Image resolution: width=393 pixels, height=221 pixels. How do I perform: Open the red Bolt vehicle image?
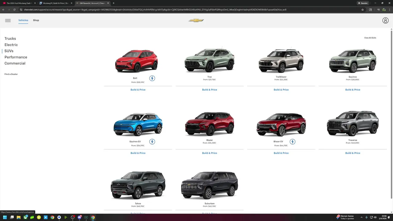(x=137, y=61)
